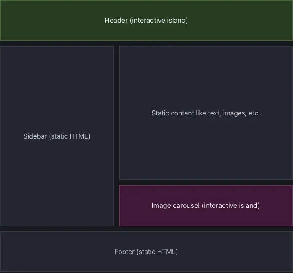Click "(interactive island)" text in the header block

pyautogui.click(x=159, y=20)
